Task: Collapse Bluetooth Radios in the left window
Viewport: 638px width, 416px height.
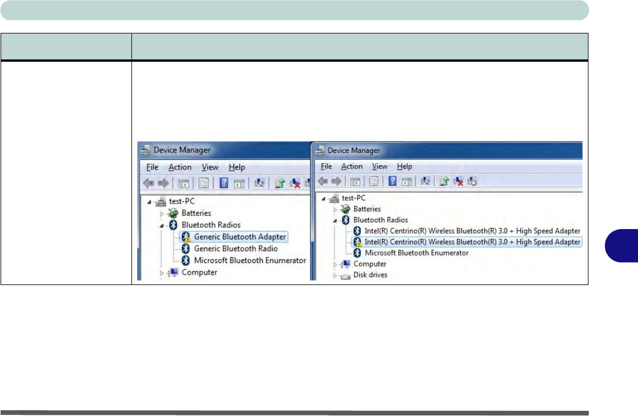Action: pos(163,225)
